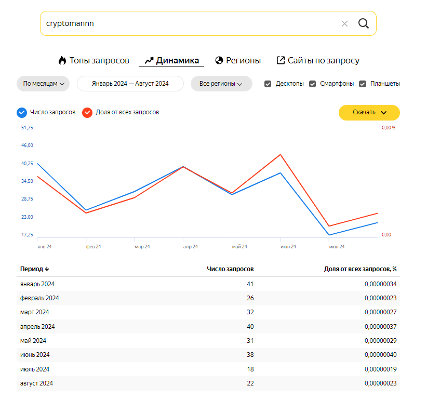Click the trend arrow icon beside Динамика
Screen dimensions: 427x400
click(x=149, y=60)
